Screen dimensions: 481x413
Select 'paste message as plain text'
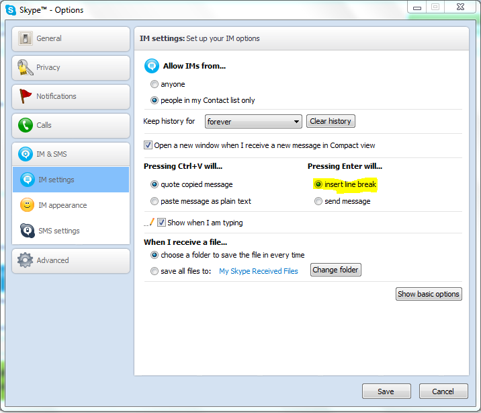tap(155, 201)
